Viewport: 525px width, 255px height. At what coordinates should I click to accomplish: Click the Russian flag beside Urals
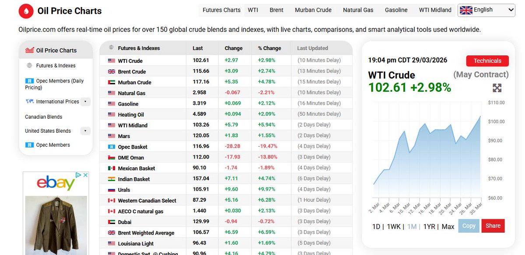click(111, 190)
